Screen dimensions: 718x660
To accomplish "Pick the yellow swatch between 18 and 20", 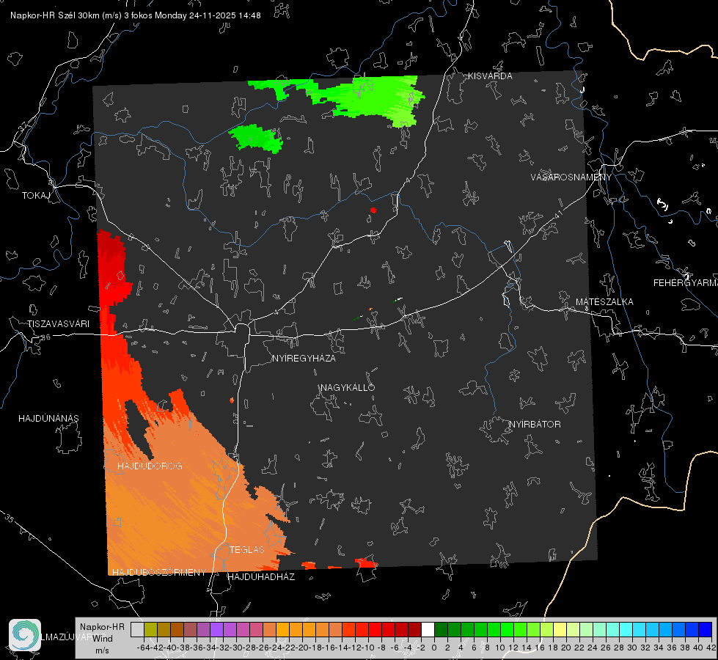I will tap(560, 629).
